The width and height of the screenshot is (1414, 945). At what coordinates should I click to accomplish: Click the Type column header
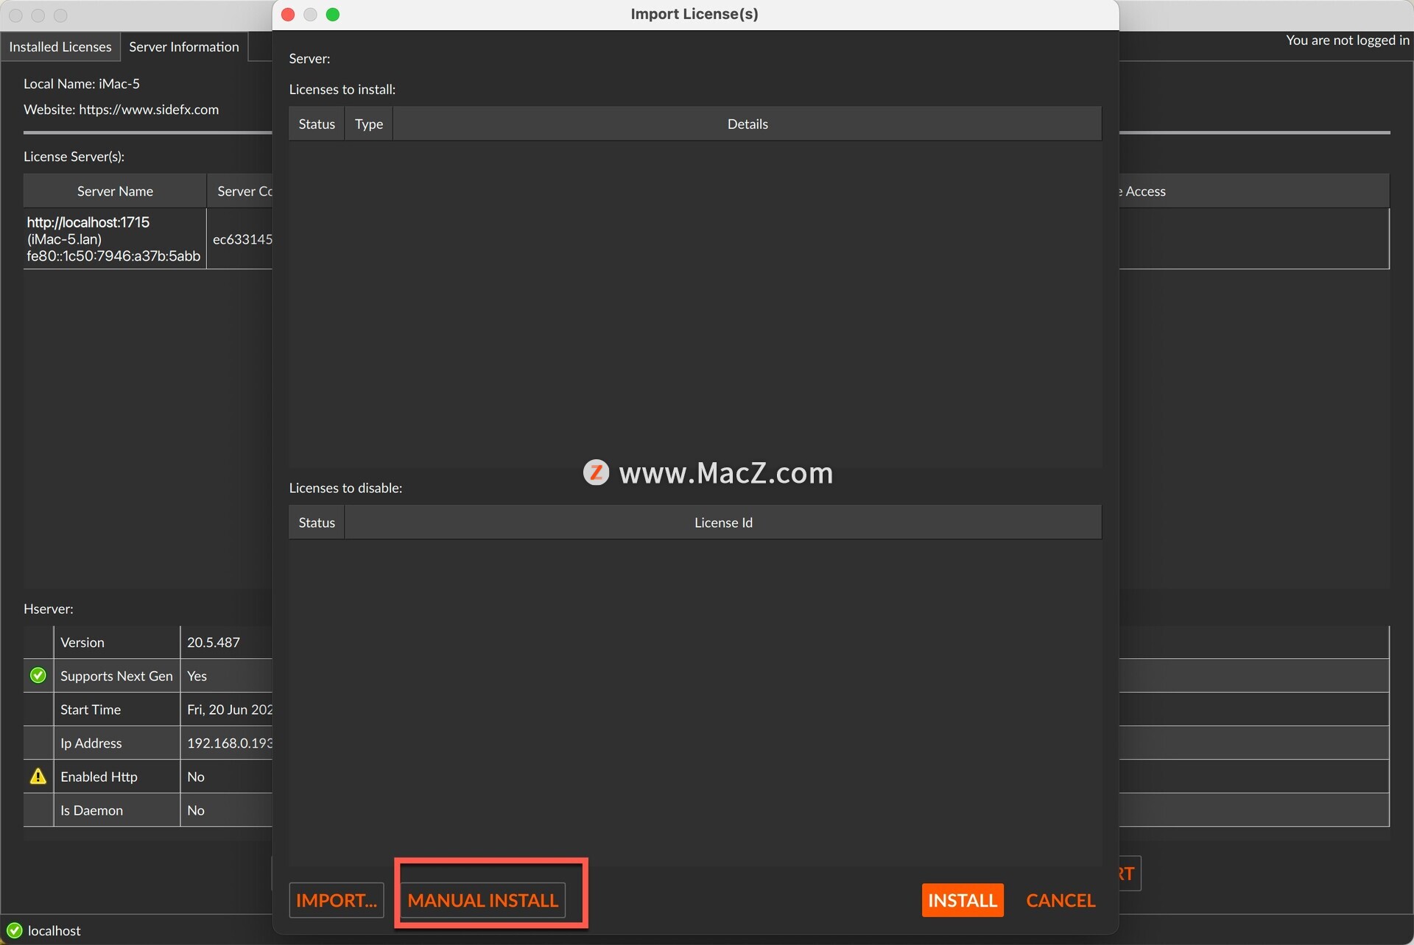pos(368,124)
